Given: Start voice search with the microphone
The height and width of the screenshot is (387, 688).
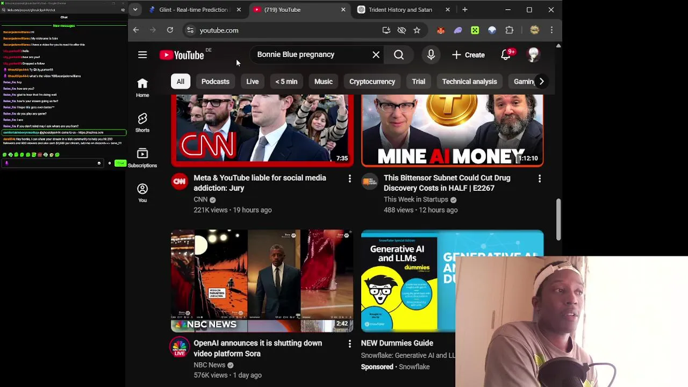Looking at the screenshot, I should (431, 55).
